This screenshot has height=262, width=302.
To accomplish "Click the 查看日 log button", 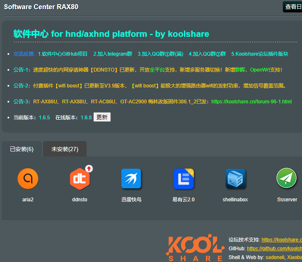I will click(x=292, y=7).
